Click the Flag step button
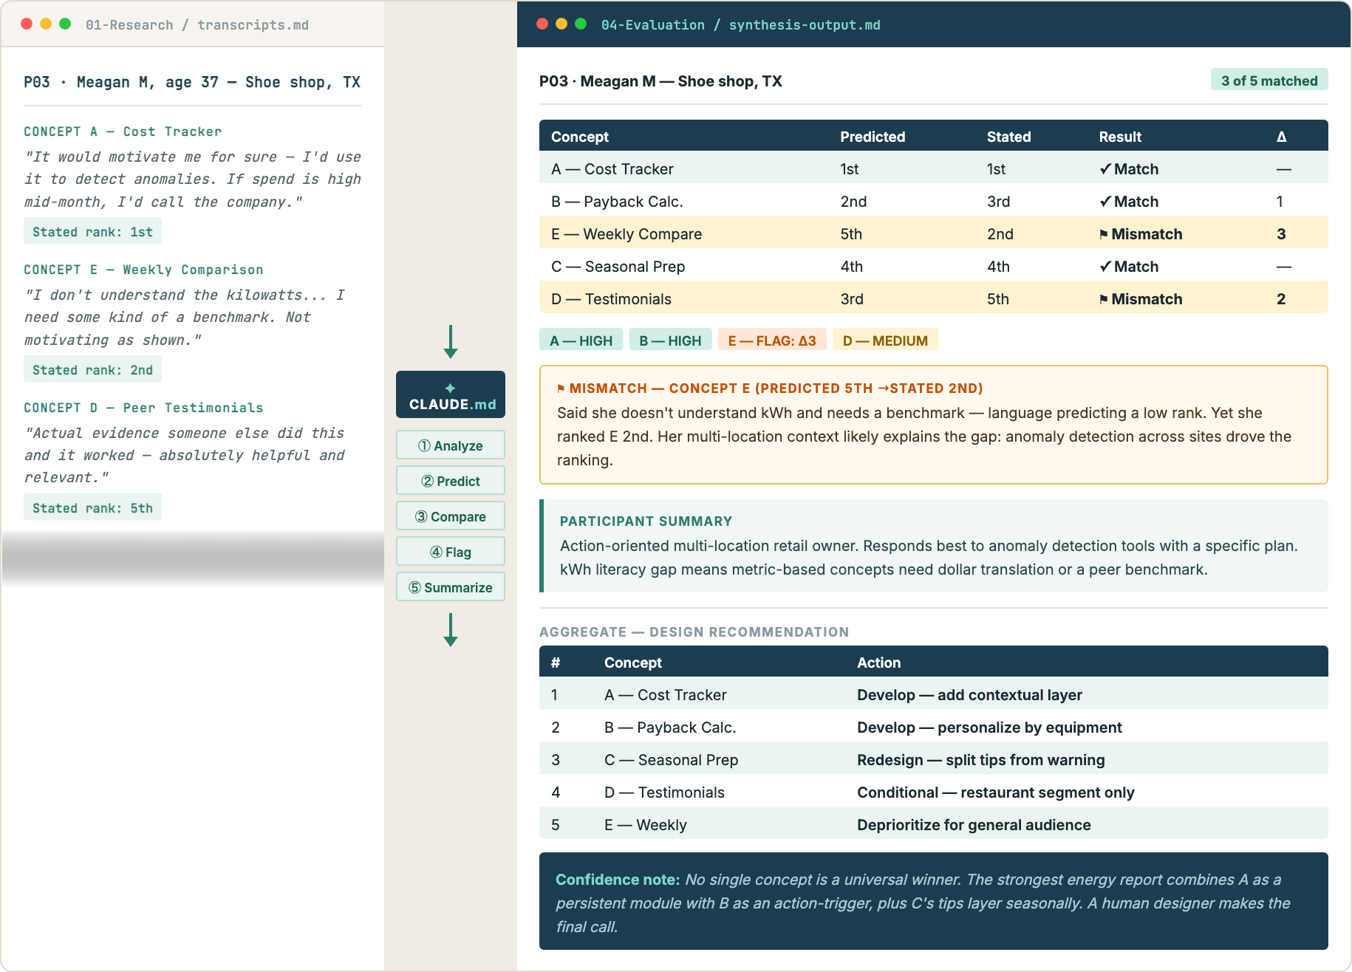Screen dimensions: 1352x972 (x=451, y=552)
